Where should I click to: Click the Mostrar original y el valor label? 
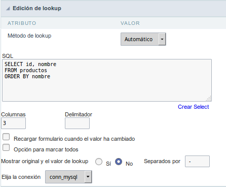[45, 161]
